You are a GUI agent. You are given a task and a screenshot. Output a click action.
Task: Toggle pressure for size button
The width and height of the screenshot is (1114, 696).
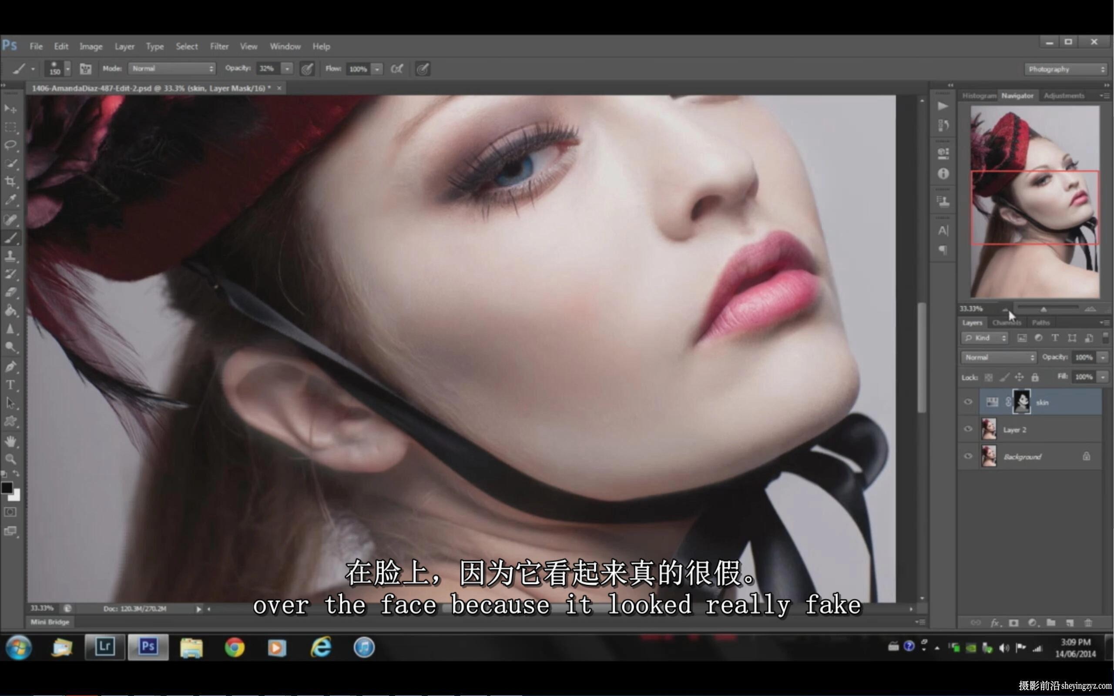423,69
